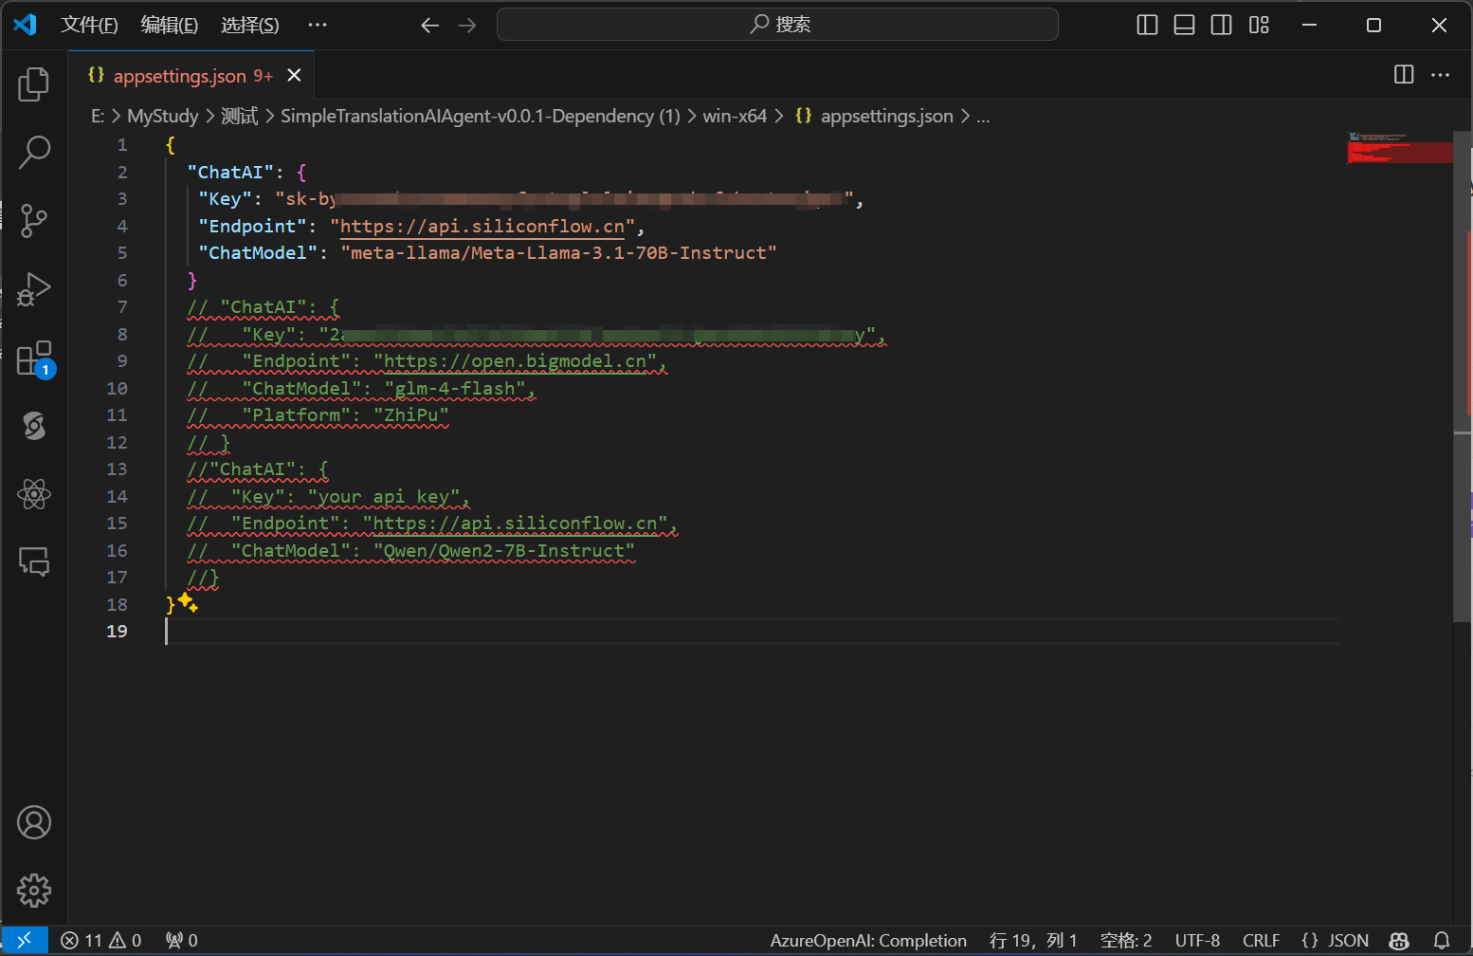Click line number 19 in gutter

coord(117,632)
